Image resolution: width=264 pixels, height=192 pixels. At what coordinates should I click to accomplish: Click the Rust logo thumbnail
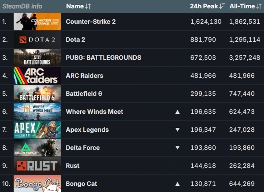(37, 166)
